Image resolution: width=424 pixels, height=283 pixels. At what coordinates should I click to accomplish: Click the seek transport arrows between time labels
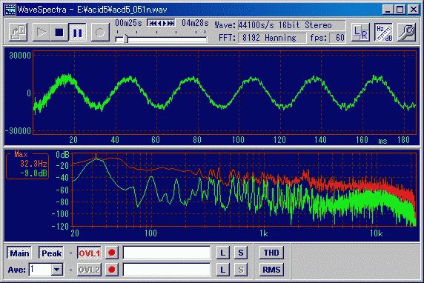coord(161,23)
